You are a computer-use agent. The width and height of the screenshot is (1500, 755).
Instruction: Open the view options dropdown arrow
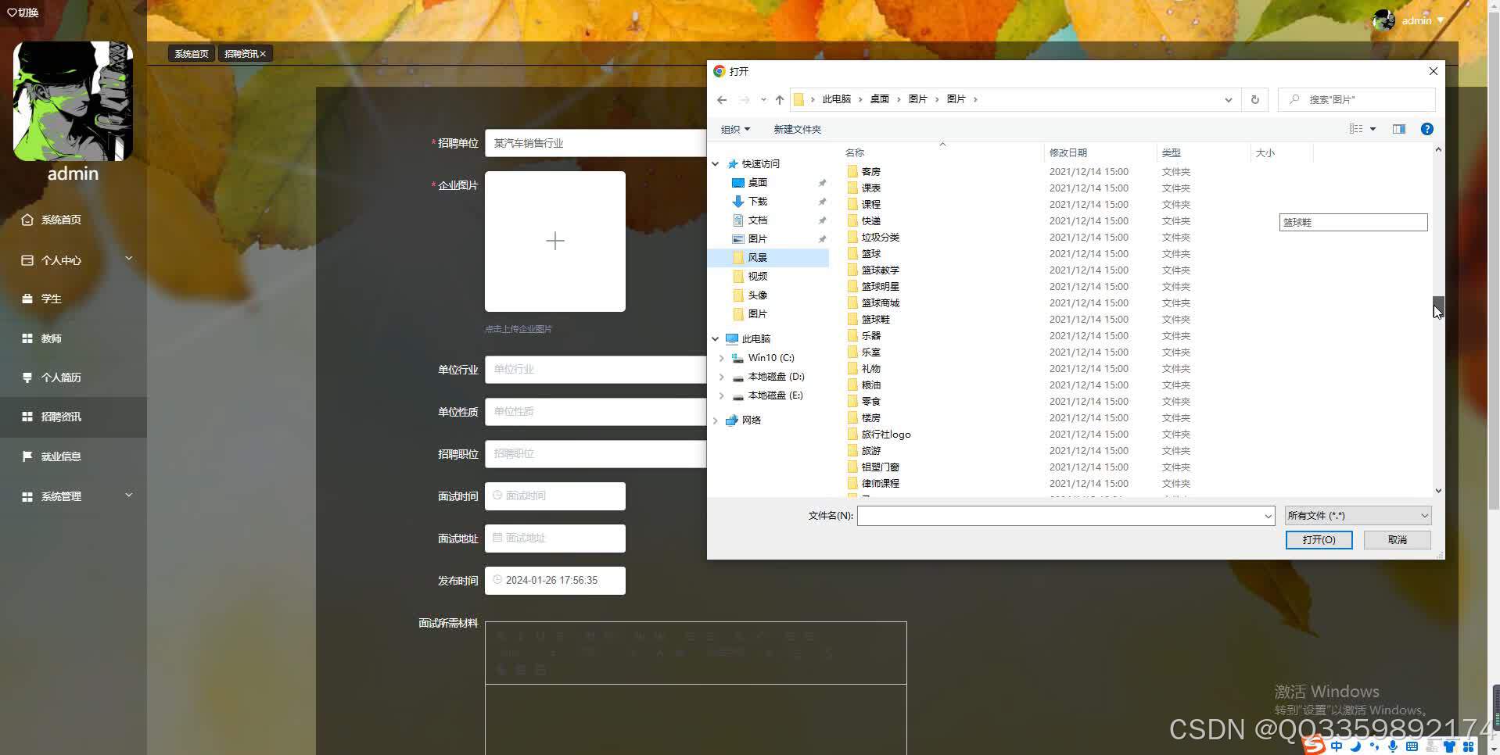pyautogui.click(x=1373, y=129)
